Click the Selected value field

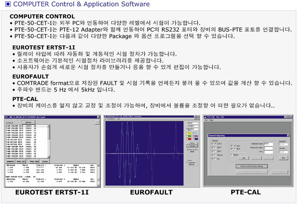(x=268, y=144)
